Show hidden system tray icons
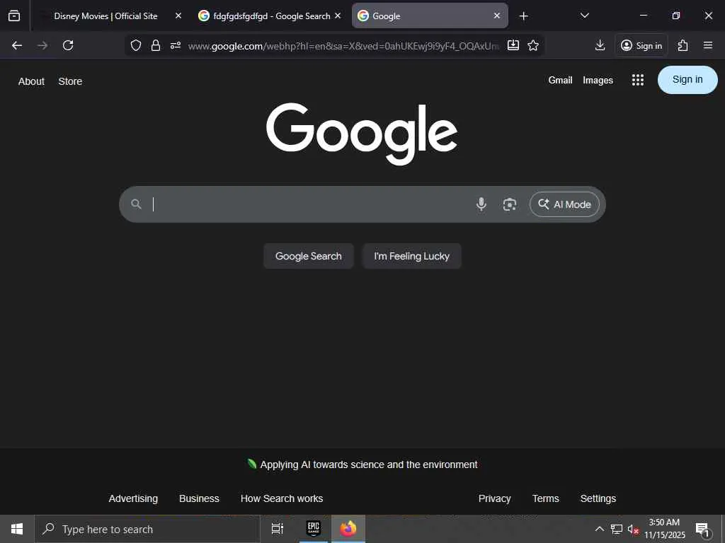The width and height of the screenshot is (725, 543). [599, 529]
